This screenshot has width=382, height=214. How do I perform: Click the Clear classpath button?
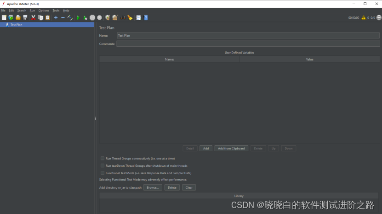point(189,187)
